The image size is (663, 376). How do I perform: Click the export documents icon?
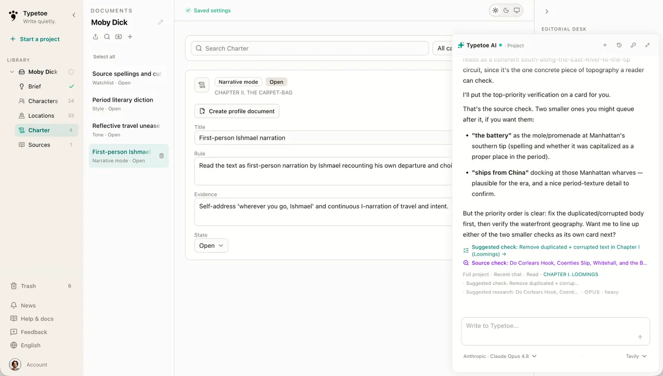coord(95,37)
